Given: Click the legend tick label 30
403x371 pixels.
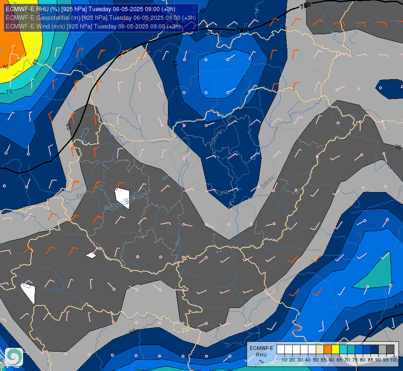Looking at the screenshot, I should (300, 360).
